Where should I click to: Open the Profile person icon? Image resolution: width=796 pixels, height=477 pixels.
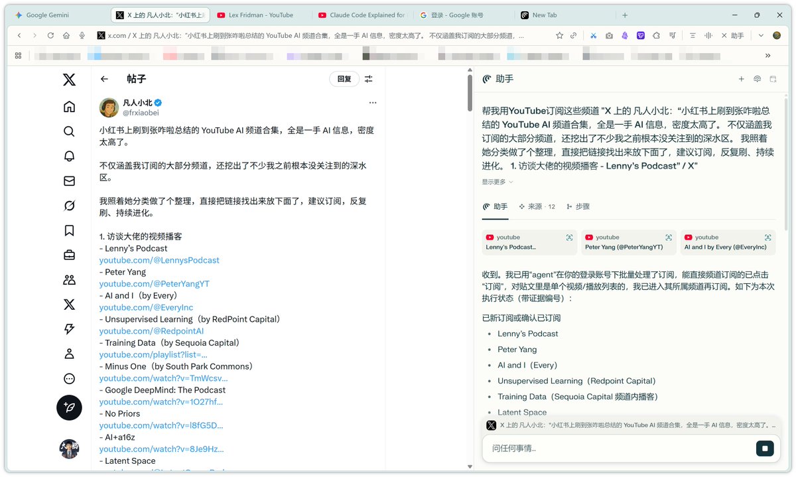[x=69, y=354]
